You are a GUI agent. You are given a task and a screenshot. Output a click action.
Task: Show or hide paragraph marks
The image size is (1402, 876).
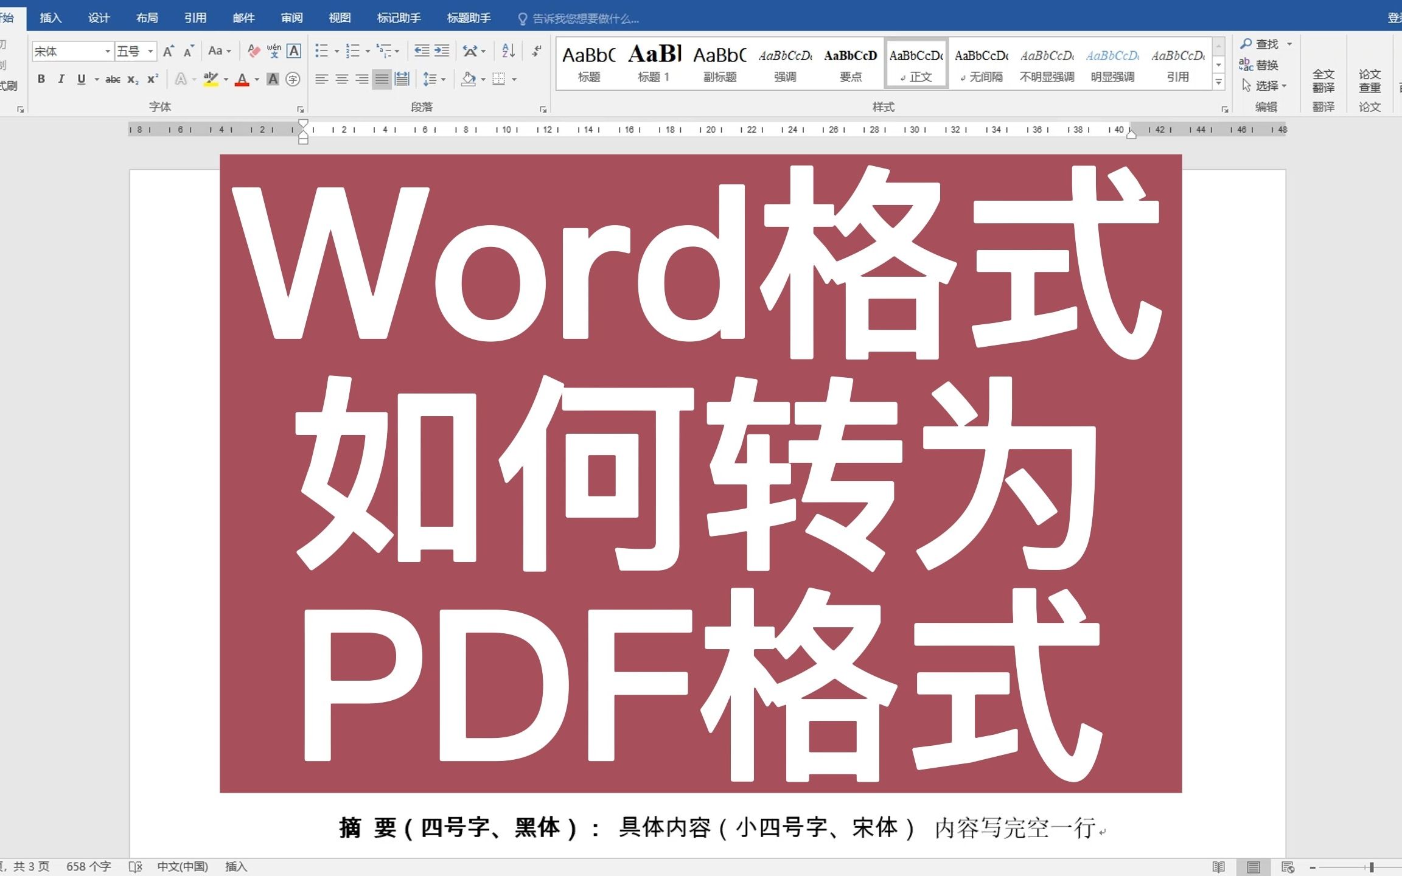pyautogui.click(x=536, y=51)
